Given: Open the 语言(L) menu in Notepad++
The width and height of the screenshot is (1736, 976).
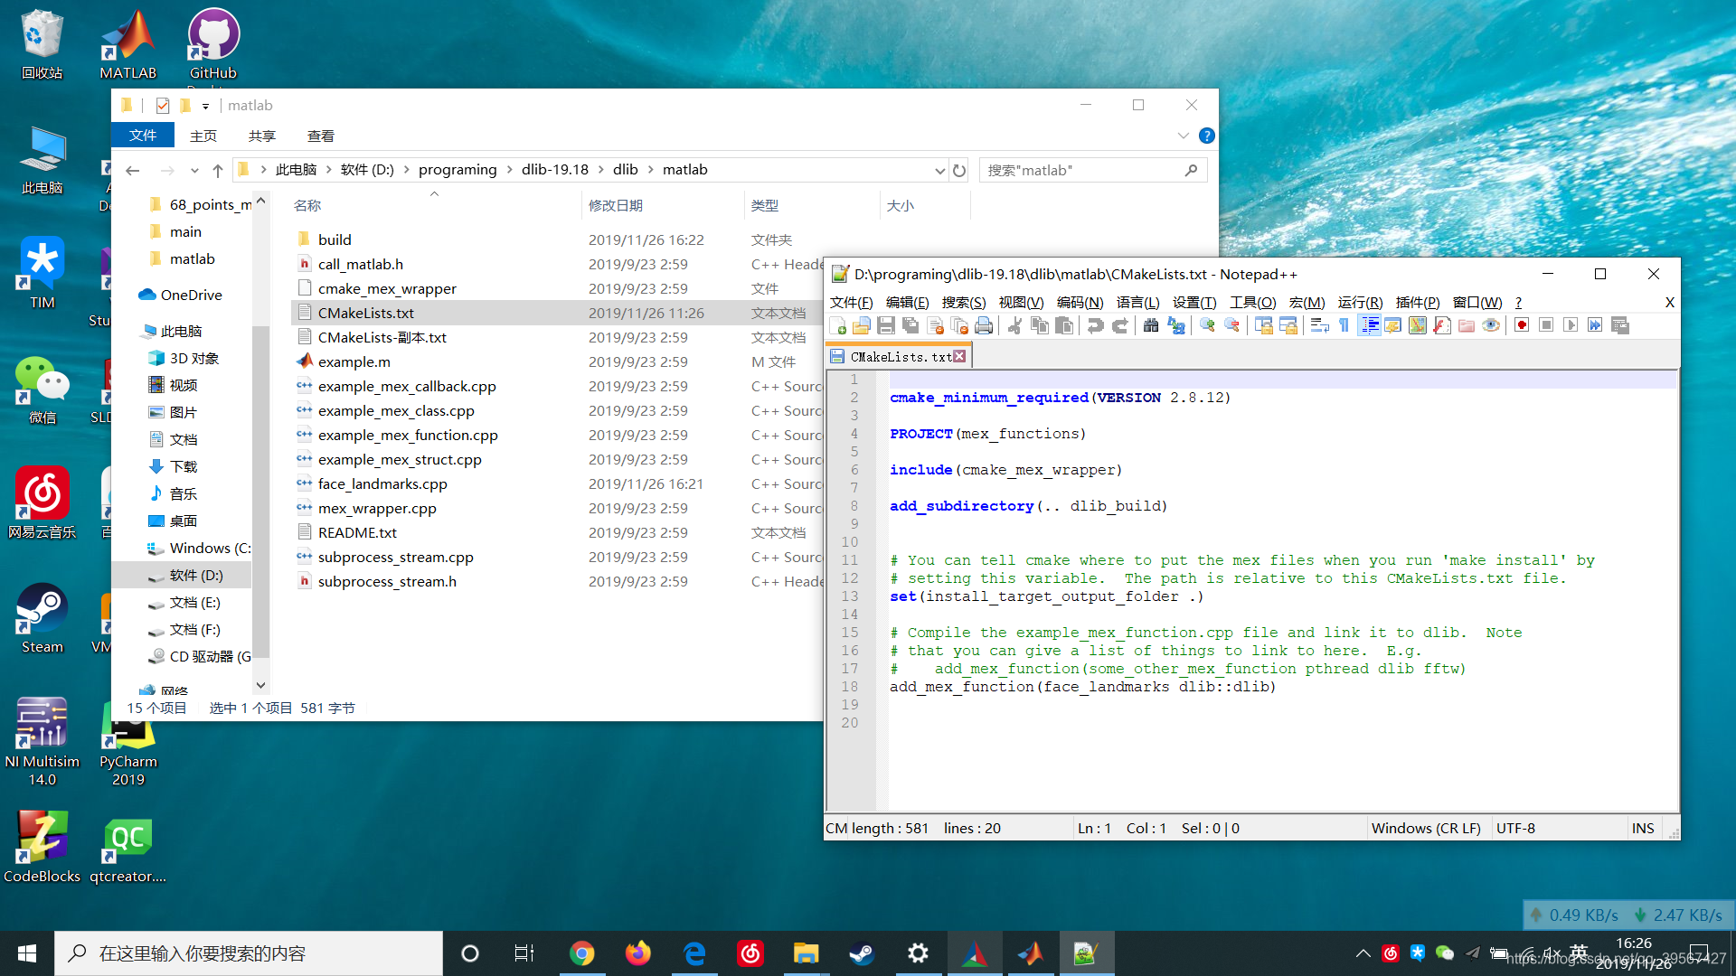Looking at the screenshot, I should point(1137,303).
